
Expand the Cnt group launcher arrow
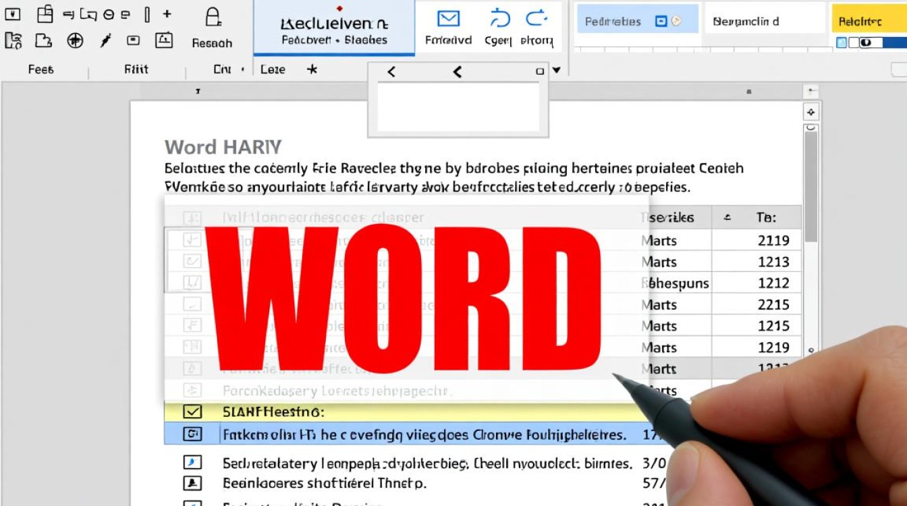click(243, 69)
